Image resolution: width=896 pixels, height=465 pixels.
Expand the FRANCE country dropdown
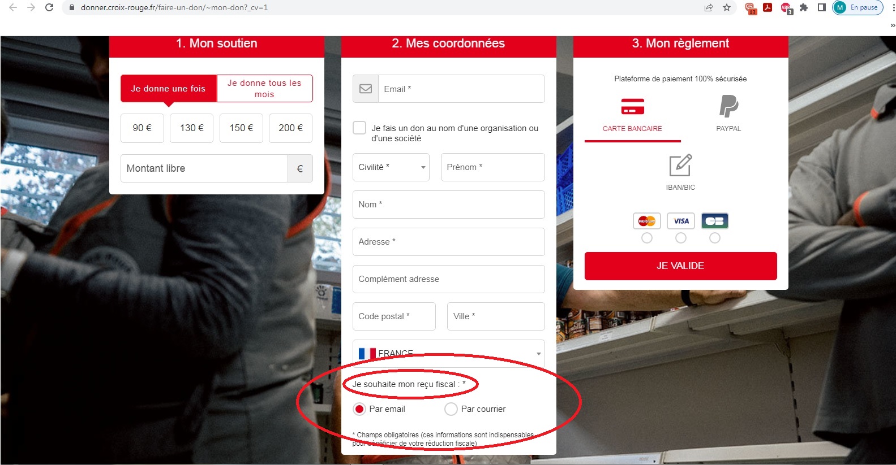pos(449,353)
